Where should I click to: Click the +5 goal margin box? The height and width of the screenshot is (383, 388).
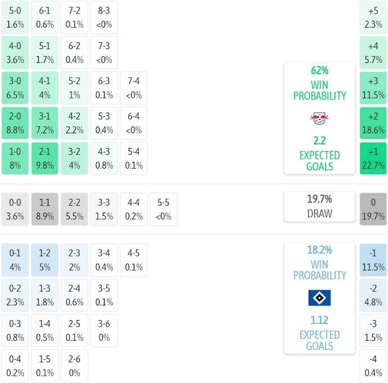(373, 17)
